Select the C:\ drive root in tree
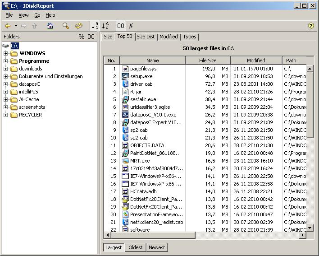 click(15, 46)
